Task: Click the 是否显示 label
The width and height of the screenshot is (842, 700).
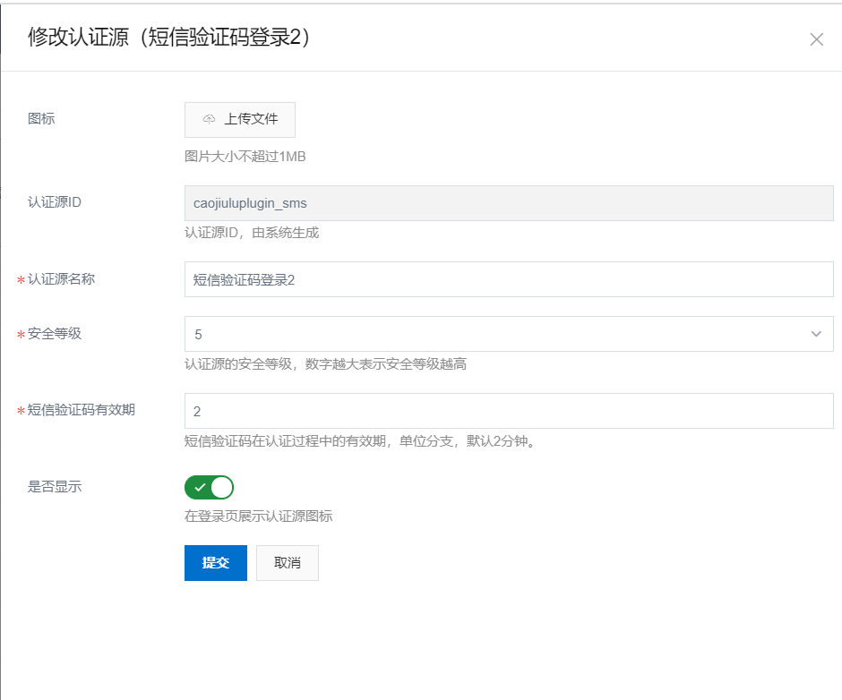Action: point(55,487)
